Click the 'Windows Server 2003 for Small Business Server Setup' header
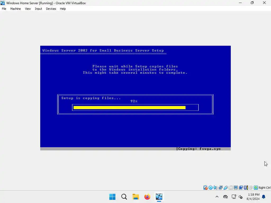Screen dimensions: 271x203 click(103, 50)
